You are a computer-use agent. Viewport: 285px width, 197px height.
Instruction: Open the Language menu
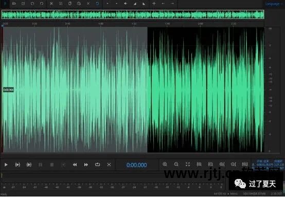tap(272, 4)
